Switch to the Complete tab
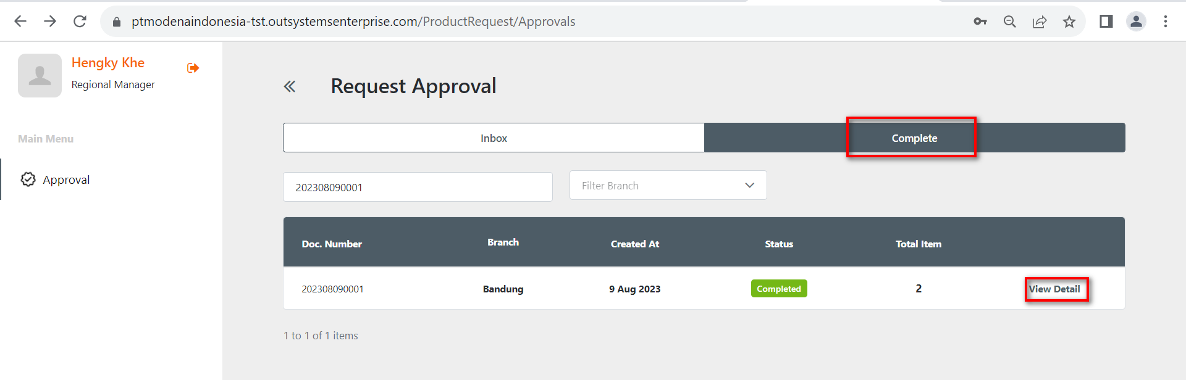Viewport: 1186px width, 380px height. [x=914, y=138]
